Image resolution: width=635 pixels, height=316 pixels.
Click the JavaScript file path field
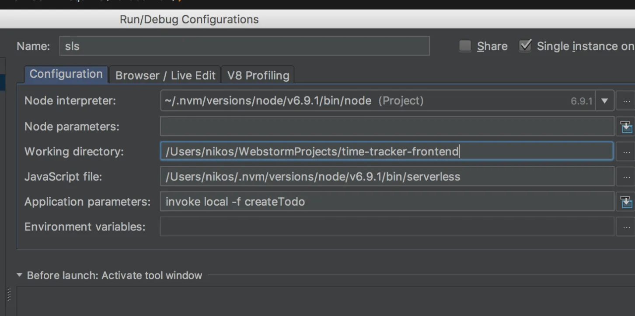tap(387, 177)
